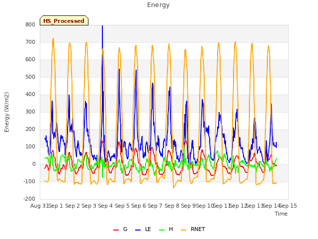Click the 400 y-axis tick label

(x=30, y=94)
